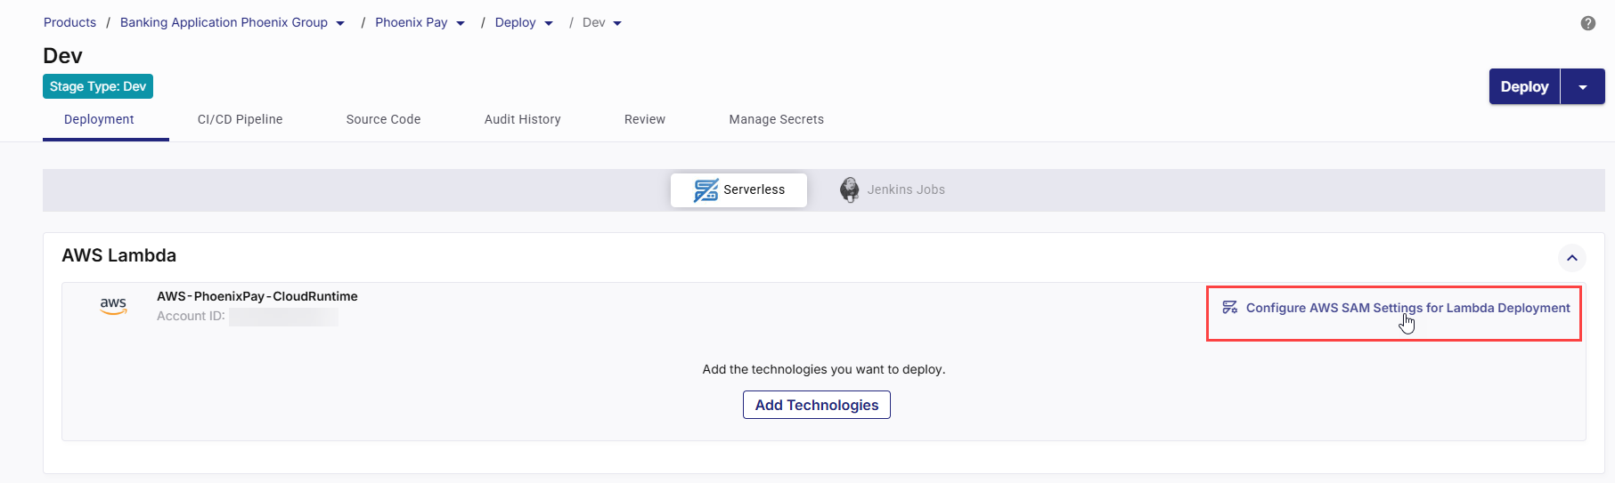Viewport: 1615px width, 483px height.
Task: Open the Deploy button dropdown arrow
Action: click(1583, 87)
